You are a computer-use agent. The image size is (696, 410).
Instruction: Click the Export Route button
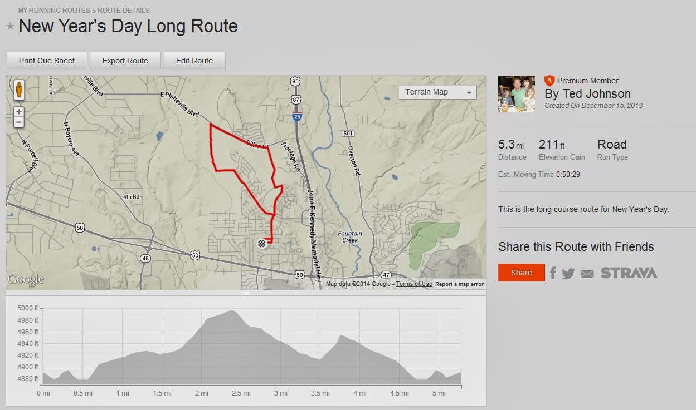click(125, 61)
